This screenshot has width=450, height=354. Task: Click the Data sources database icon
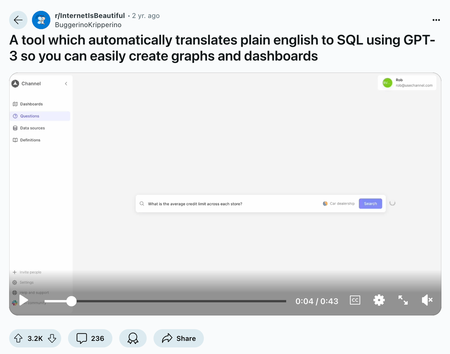(15, 128)
